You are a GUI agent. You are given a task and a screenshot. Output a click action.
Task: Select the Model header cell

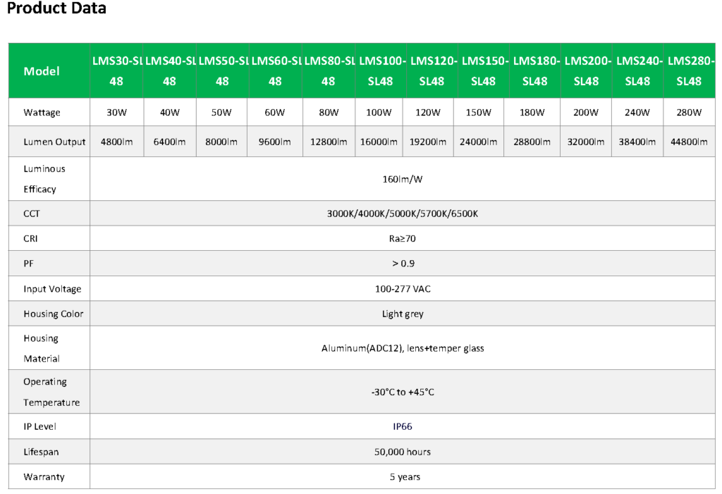coord(42,71)
